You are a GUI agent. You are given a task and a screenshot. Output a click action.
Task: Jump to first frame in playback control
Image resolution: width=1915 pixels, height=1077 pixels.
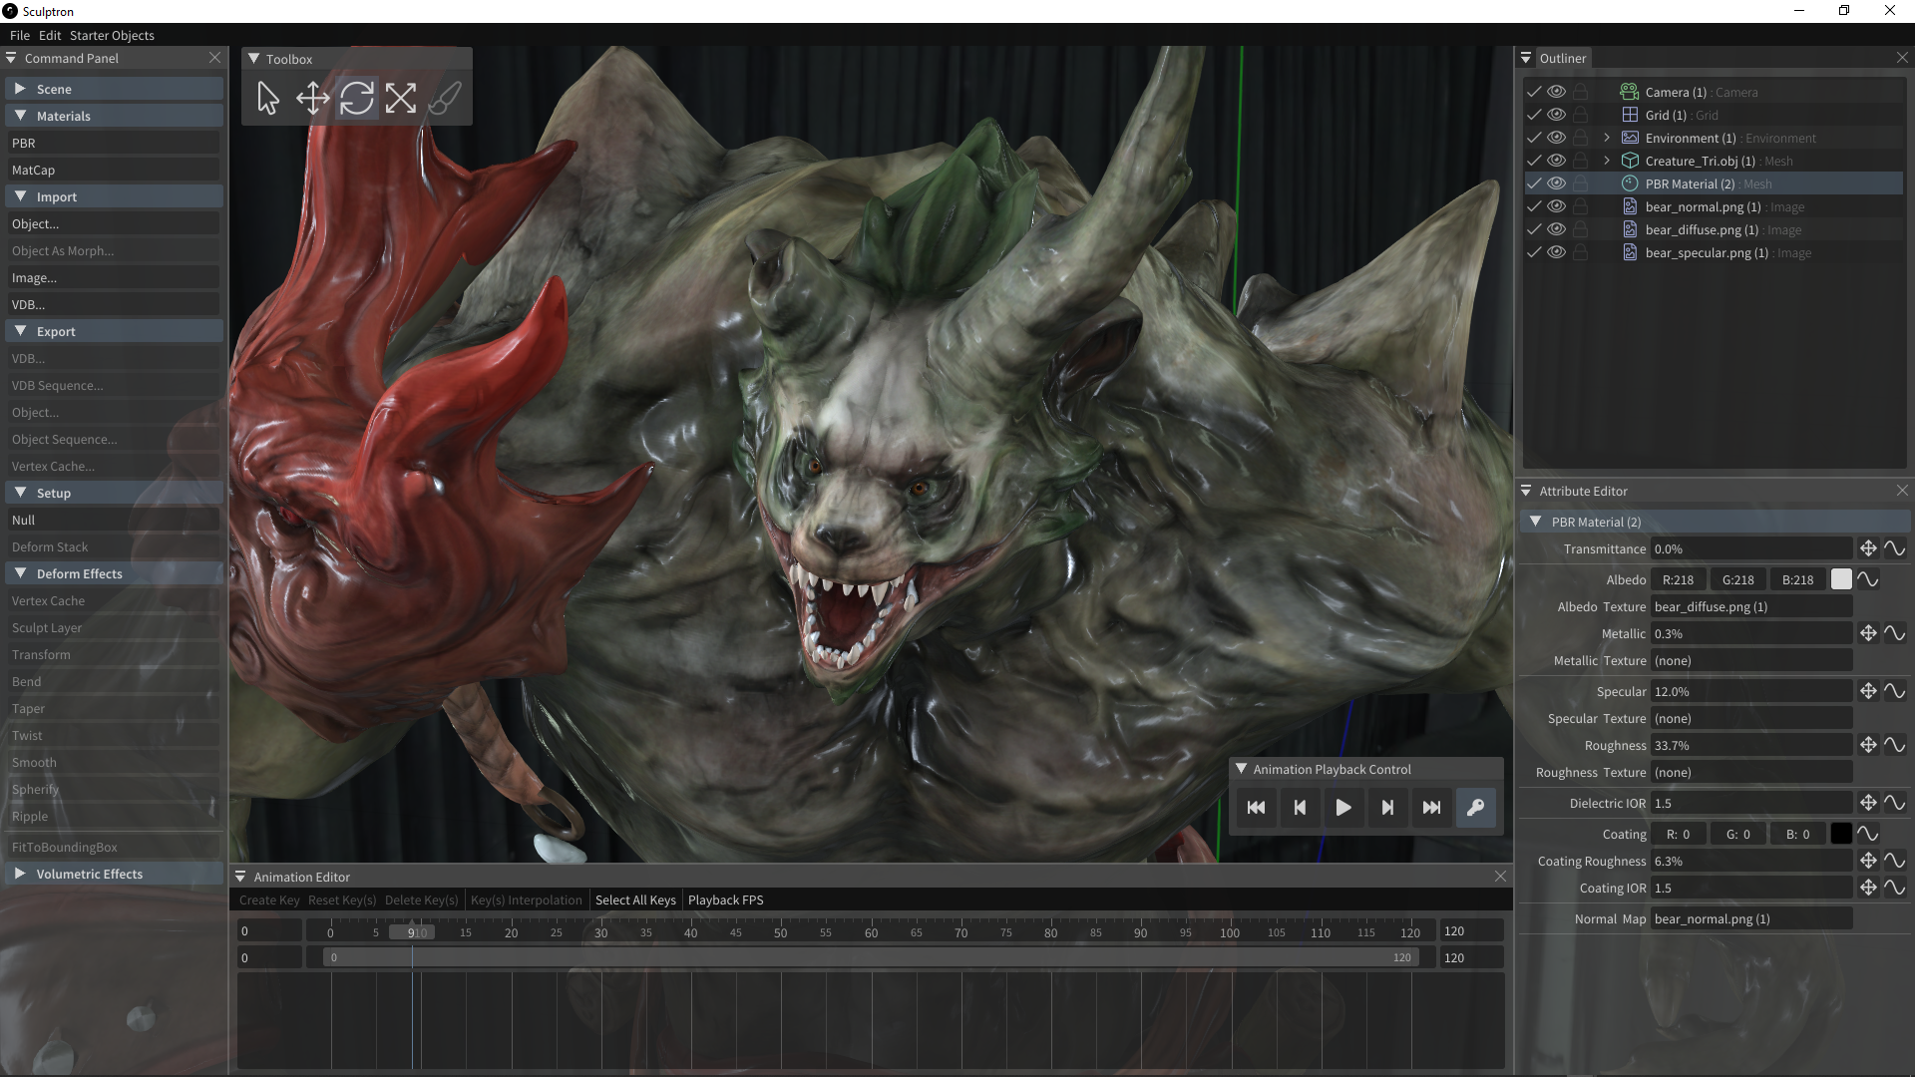[x=1256, y=808]
